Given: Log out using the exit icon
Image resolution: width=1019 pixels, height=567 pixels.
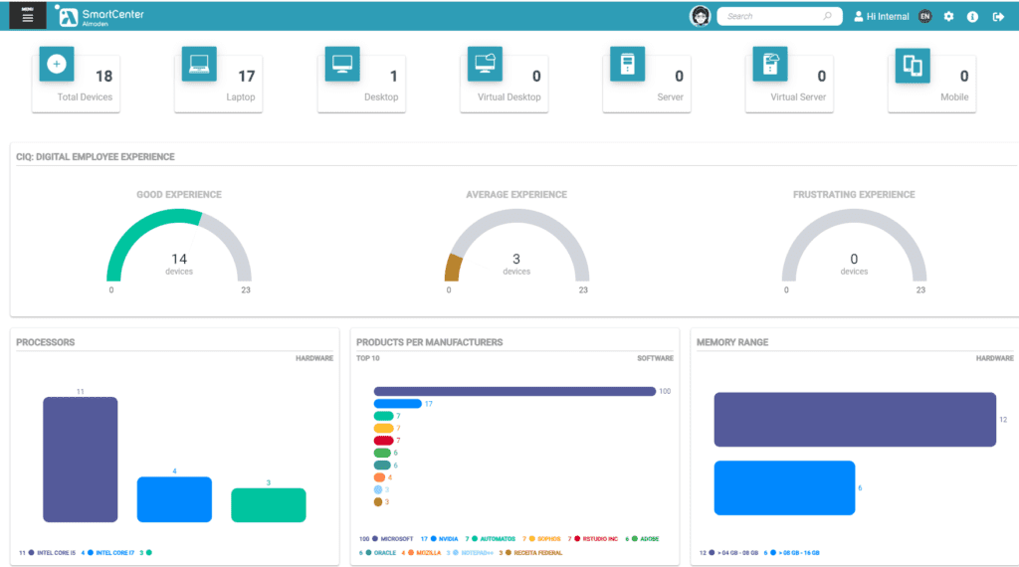Looking at the screenshot, I should (999, 16).
